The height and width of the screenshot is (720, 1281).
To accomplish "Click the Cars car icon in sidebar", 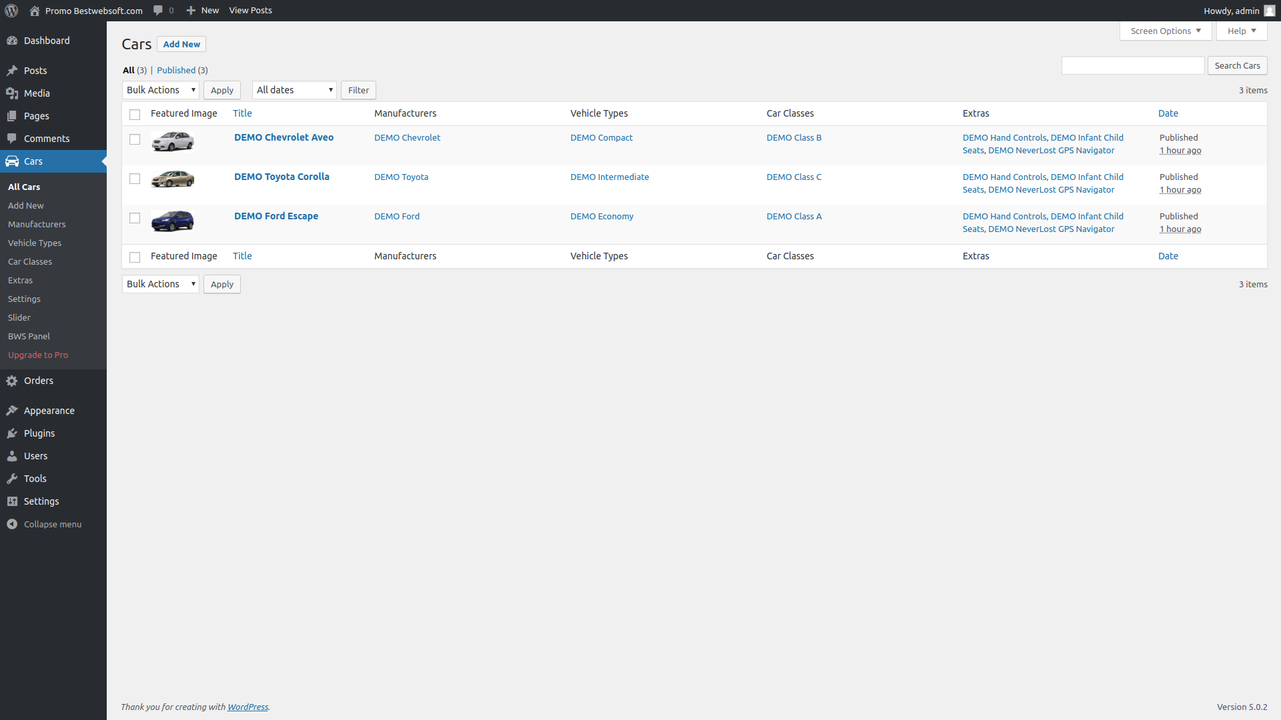I will click(x=12, y=161).
